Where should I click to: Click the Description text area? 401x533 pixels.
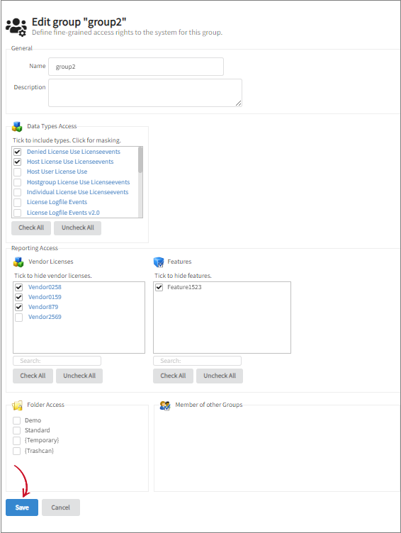145,93
